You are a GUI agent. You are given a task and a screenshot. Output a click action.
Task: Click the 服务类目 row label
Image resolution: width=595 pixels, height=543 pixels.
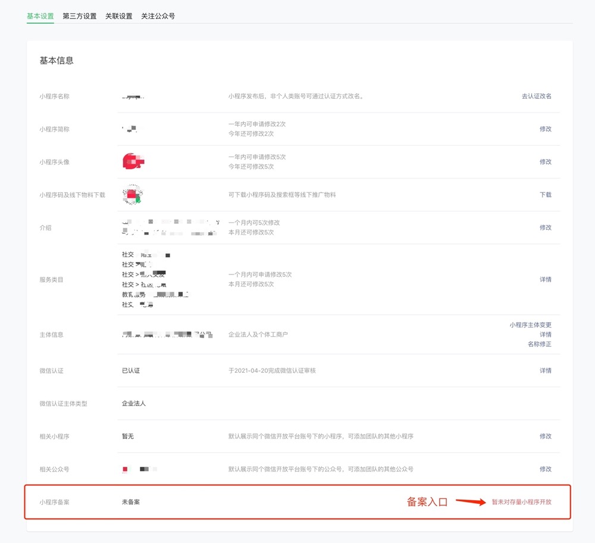(51, 279)
